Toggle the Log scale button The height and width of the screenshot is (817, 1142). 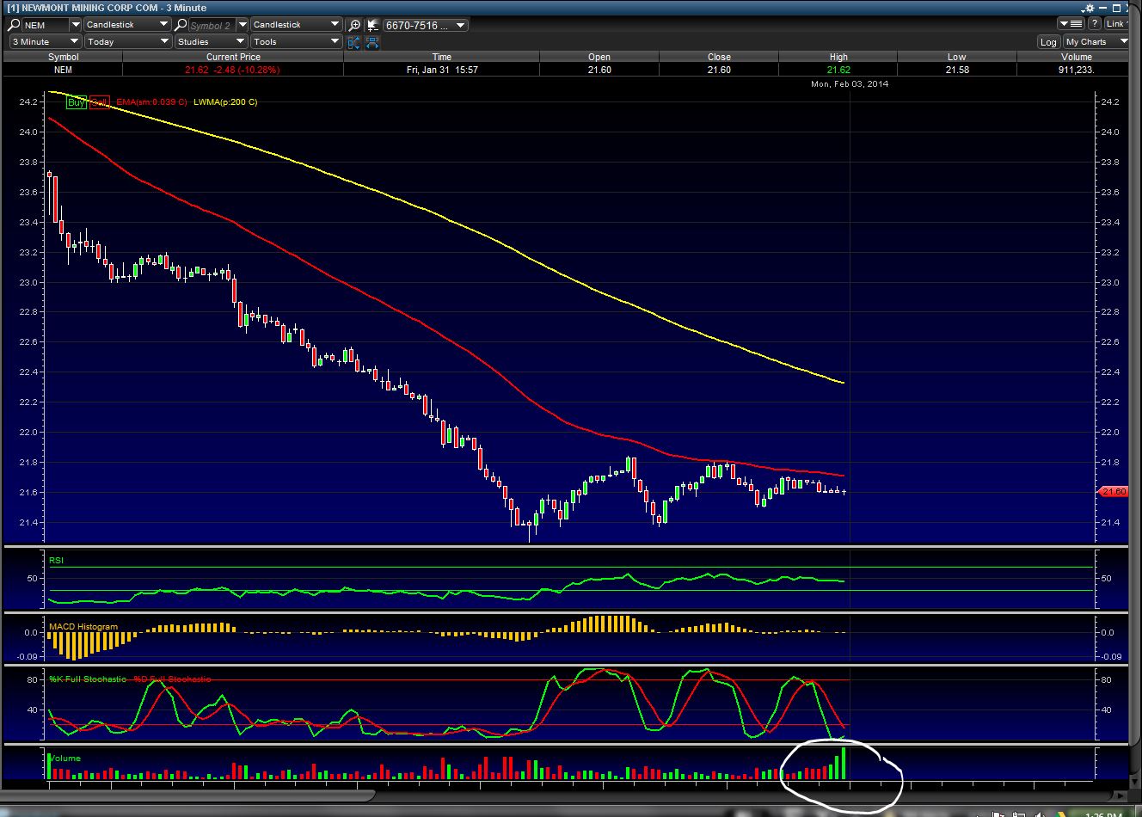pyautogui.click(x=1048, y=42)
